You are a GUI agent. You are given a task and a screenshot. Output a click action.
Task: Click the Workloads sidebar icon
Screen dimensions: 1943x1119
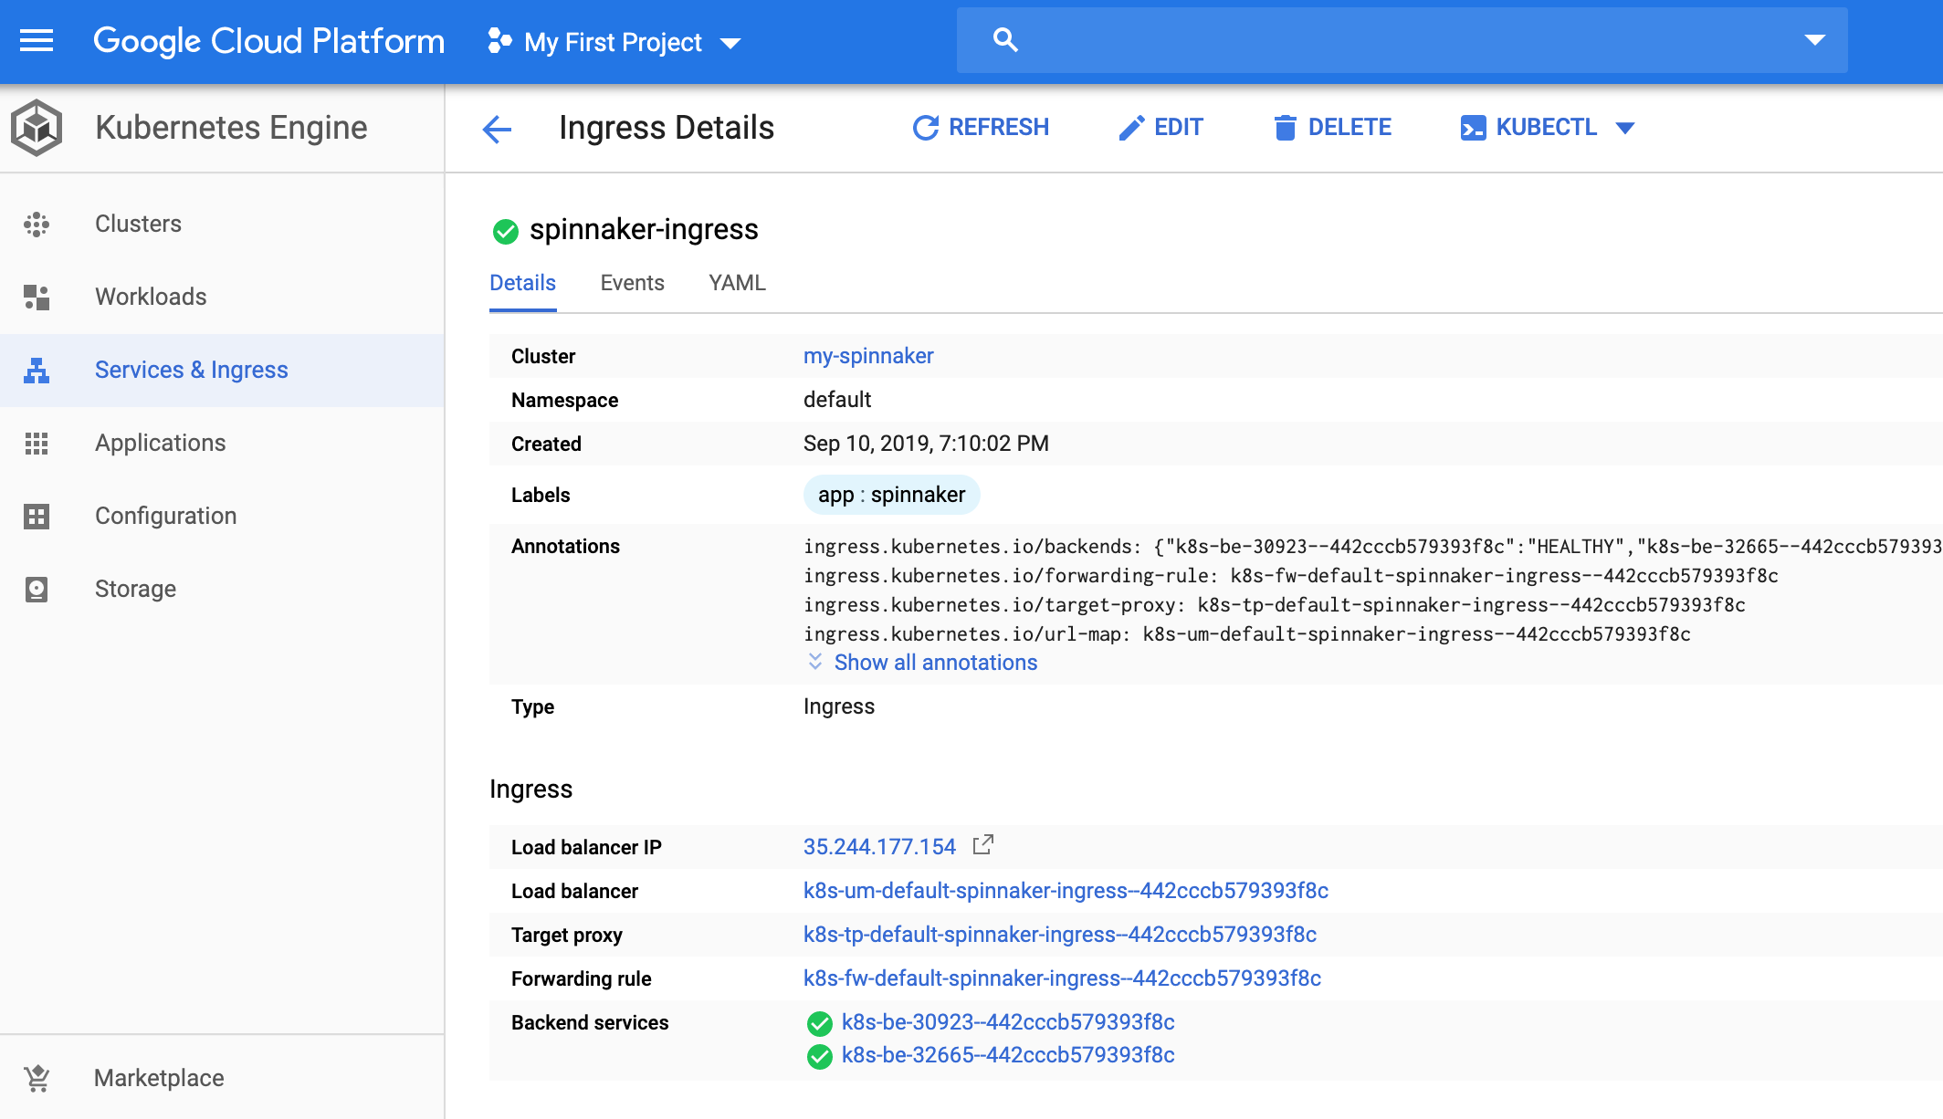(37, 298)
